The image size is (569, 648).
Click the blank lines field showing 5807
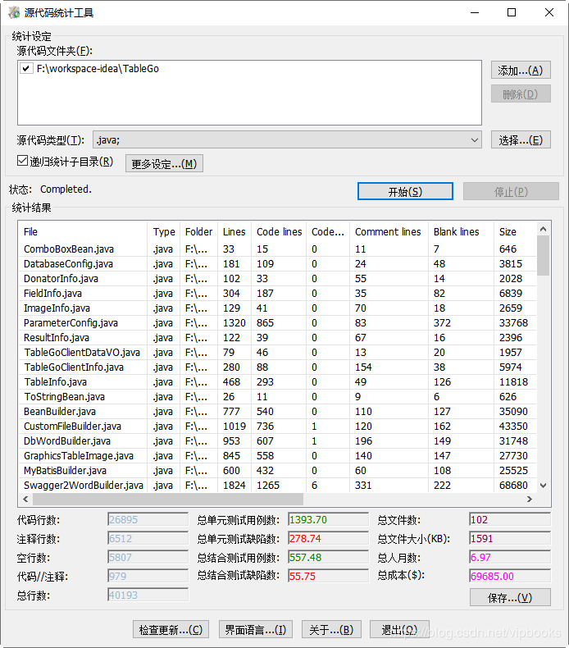(x=148, y=557)
